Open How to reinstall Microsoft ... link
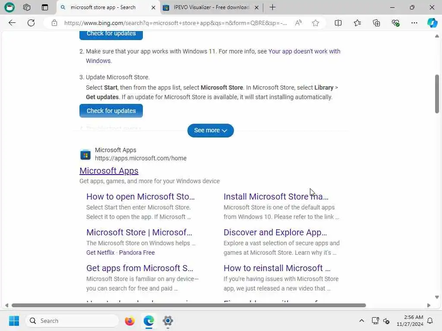This screenshot has width=442, height=331. click(x=277, y=268)
